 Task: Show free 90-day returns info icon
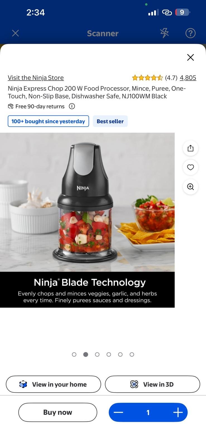[72, 106]
